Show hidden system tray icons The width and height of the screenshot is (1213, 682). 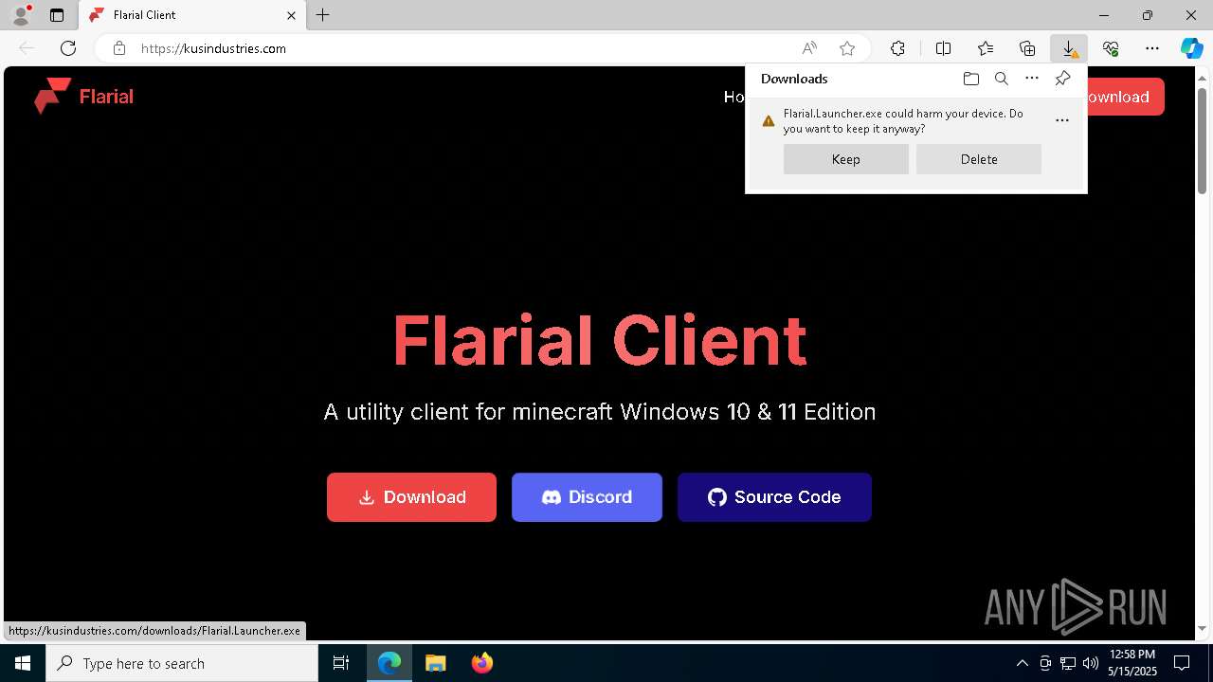(x=1022, y=663)
